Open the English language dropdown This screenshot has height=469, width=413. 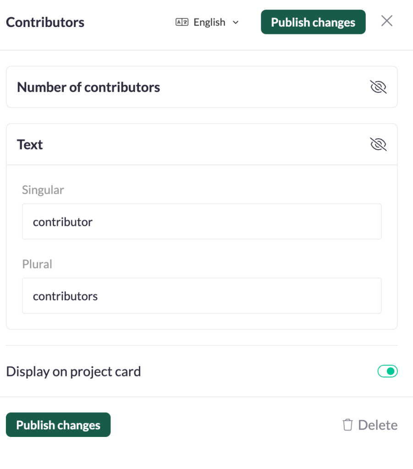[x=209, y=22]
